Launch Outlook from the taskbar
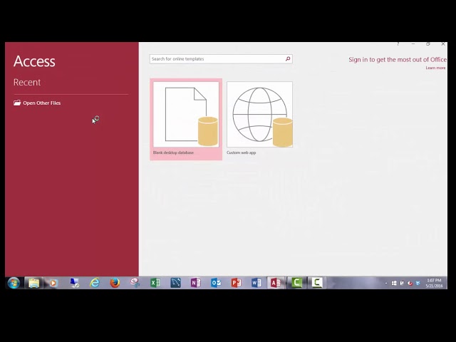The height and width of the screenshot is (342, 456). click(x=216, y=283)
